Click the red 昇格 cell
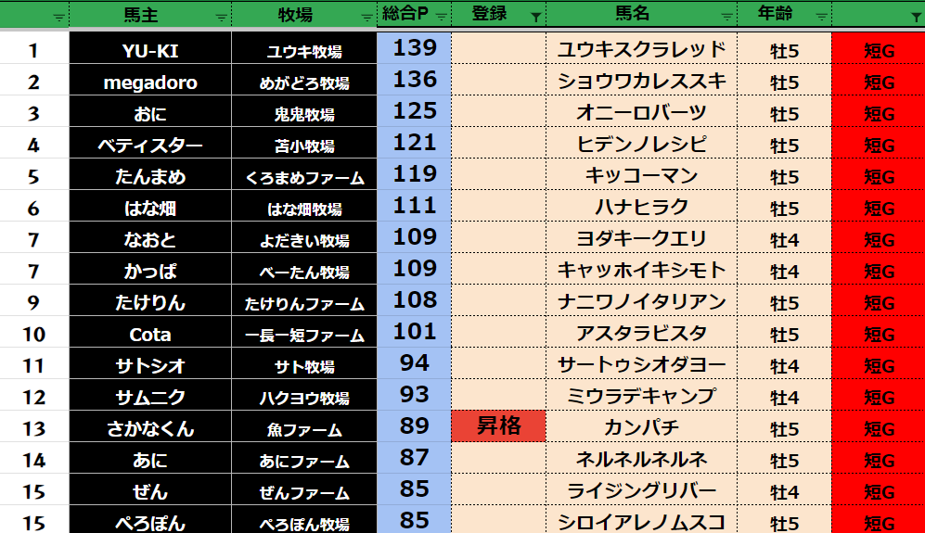The image size is (925, 533). click(x=498, y=426)
